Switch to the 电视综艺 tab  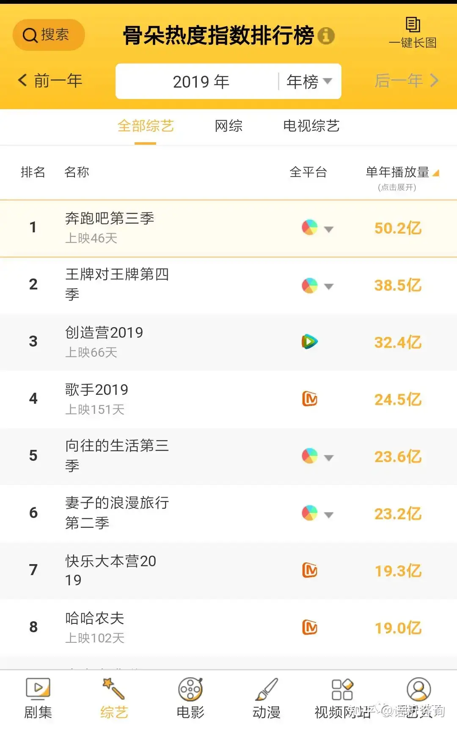[311, 126]
